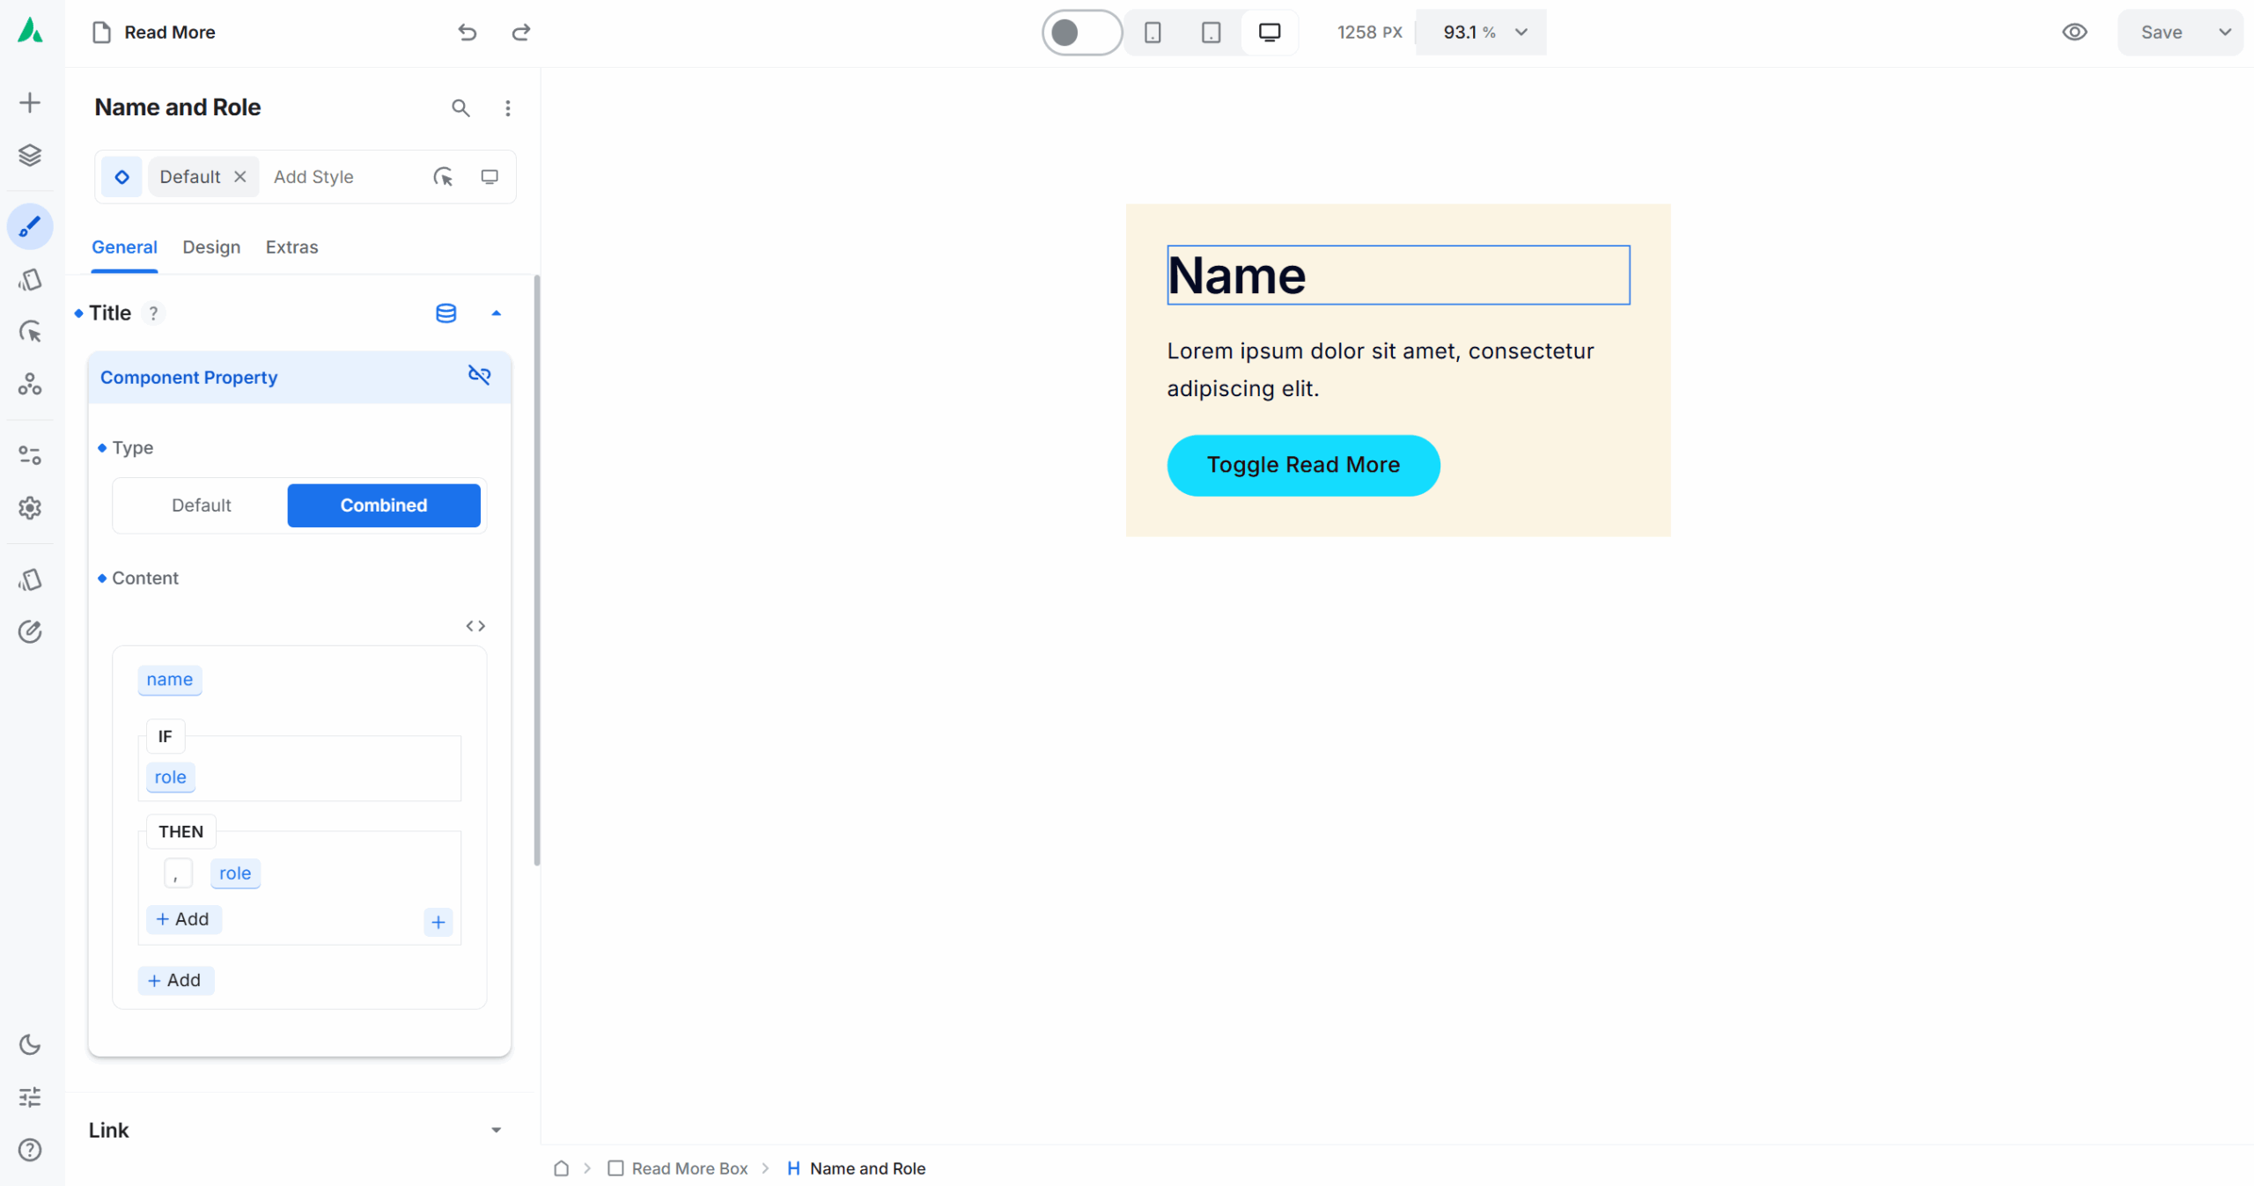Click the redo arrow icon
Image resolution: width=2254 pixels, height=1186 pixels.
pyautogui.click(x=520, y=33)
